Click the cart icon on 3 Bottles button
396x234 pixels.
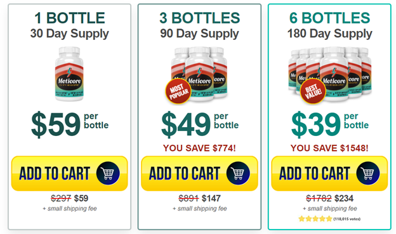click(x=238, y=173)
